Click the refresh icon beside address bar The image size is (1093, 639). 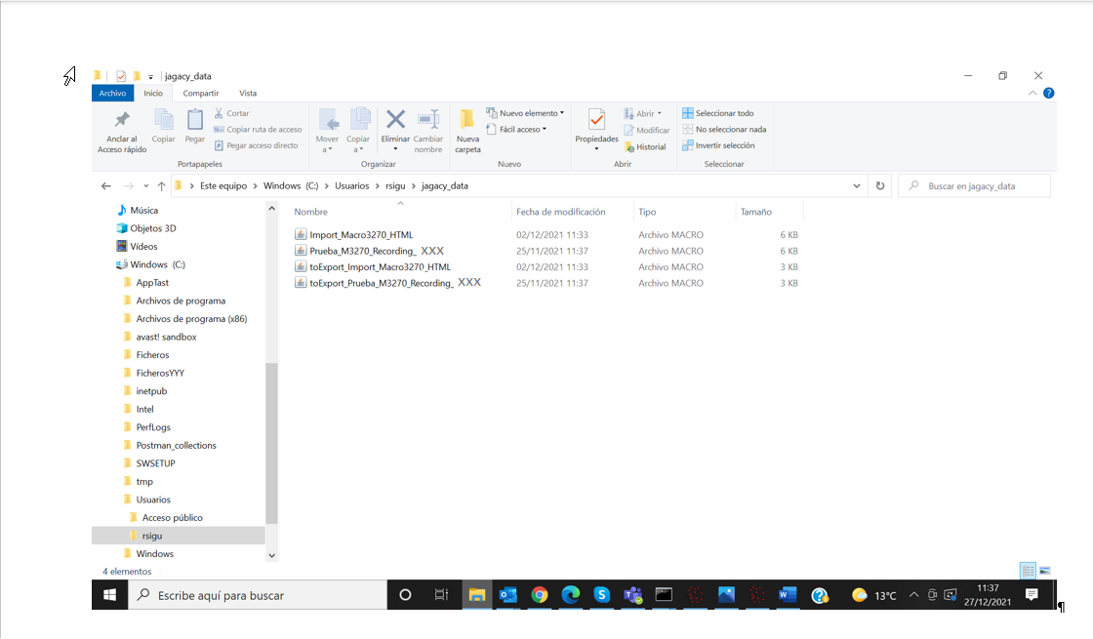[880, 185]
